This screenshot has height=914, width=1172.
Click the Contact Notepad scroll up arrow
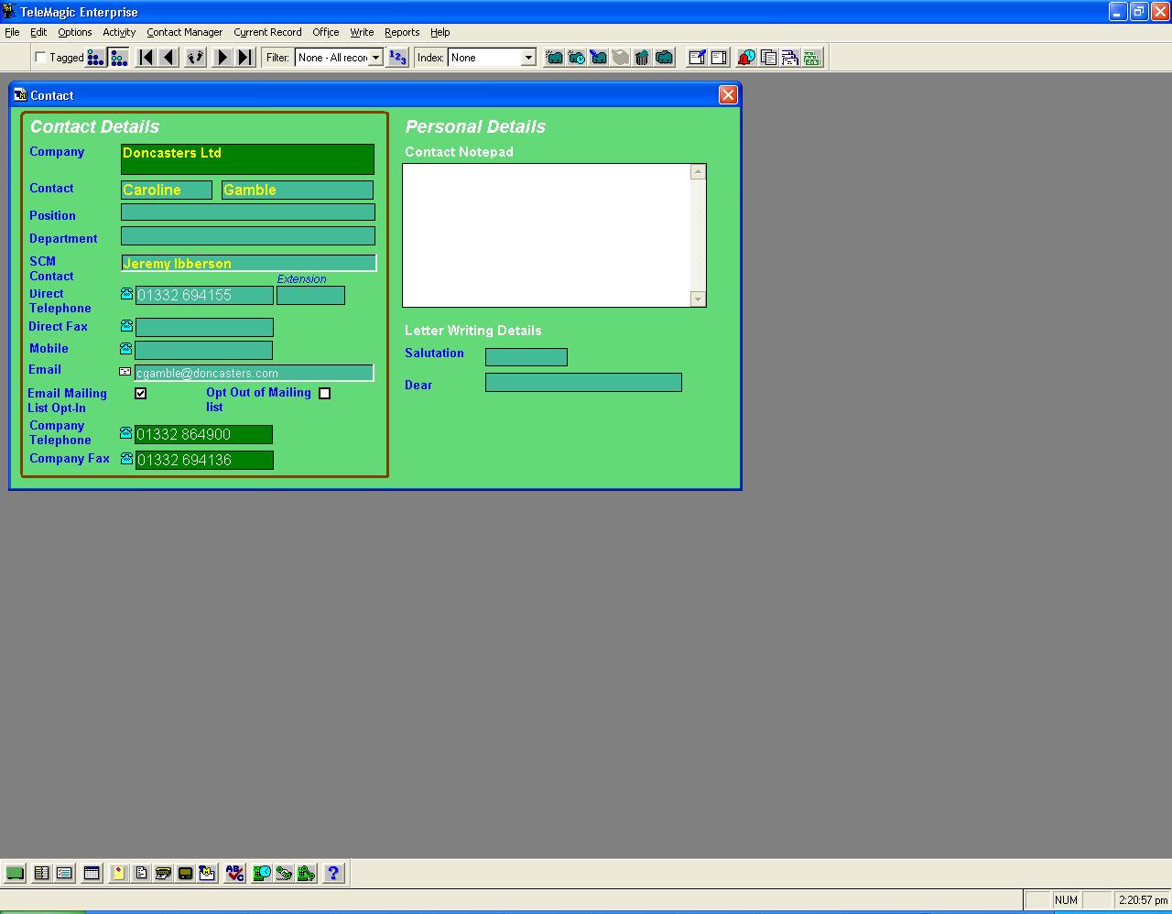(x=698, y=172)
